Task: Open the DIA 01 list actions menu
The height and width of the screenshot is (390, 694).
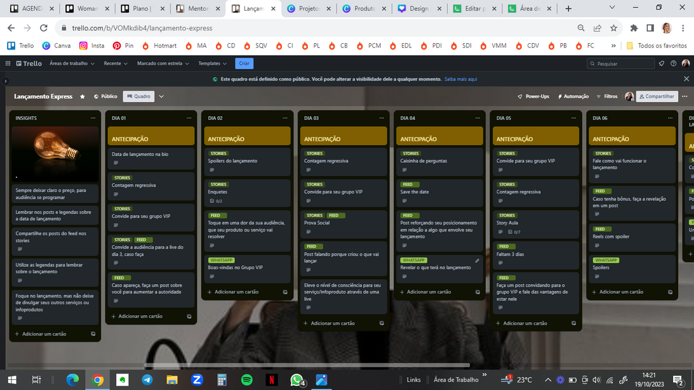Action: click(189, 118)
